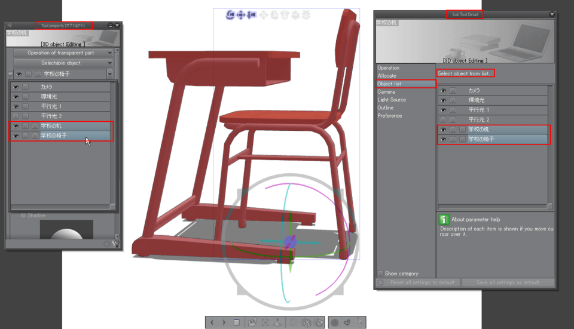Select Outline category
Image resolution: width=574 pixels, height=329 pixels.
(386, 108)
